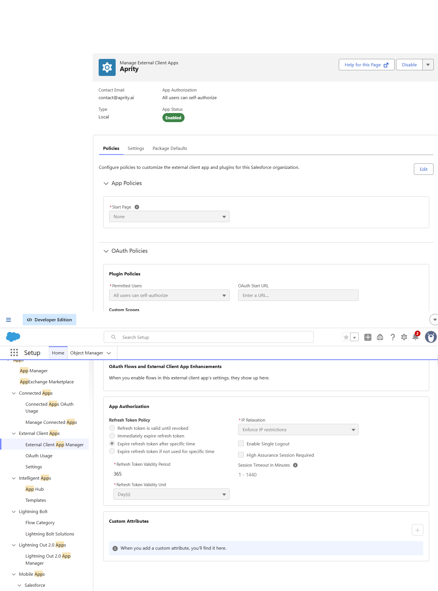
Task: Collapse the Mobile Apps tree node
Action: coord(14,574)
